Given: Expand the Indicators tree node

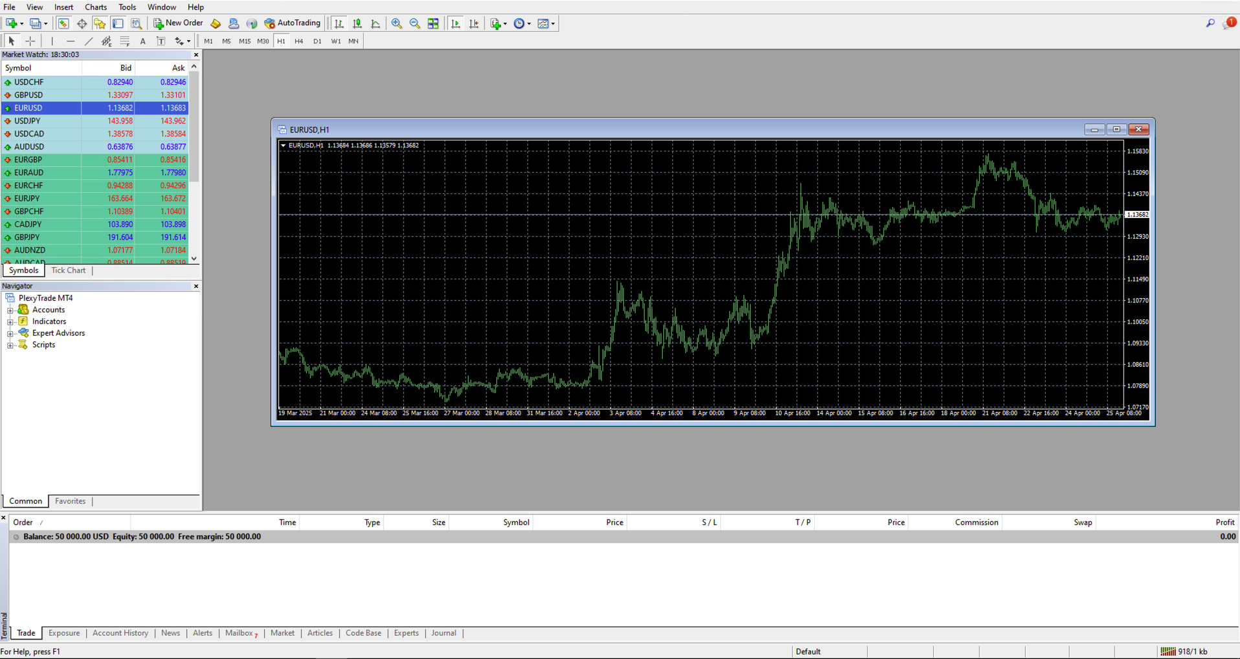Looking at the screenshot, I should pos(10,322).
